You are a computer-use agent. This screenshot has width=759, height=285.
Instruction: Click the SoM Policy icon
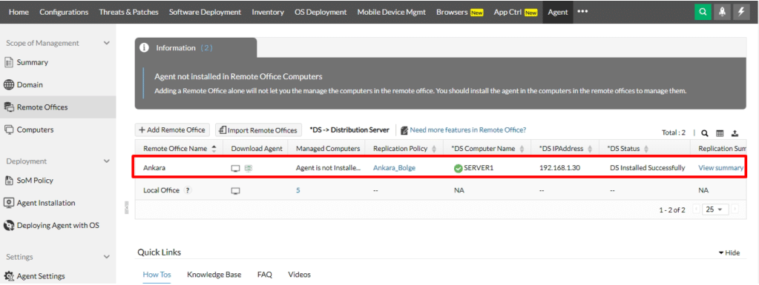click(9, 180)
